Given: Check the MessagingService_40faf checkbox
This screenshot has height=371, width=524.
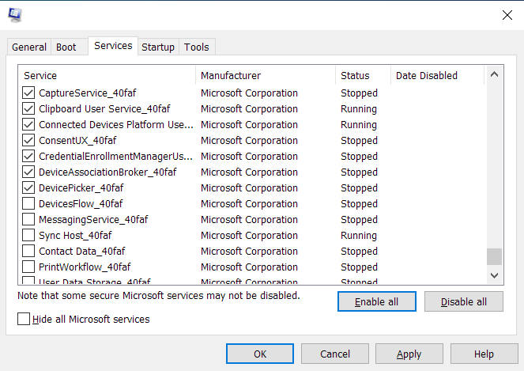Looking at the screenshot, I should tap(28, 220).
